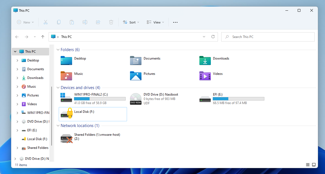Collapse the Network locations group
Screen dimensions: 325x174
(x=58, y=126)
